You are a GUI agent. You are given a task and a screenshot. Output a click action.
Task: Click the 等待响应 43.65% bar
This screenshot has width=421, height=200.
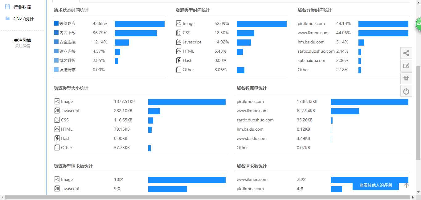[140, 24]
